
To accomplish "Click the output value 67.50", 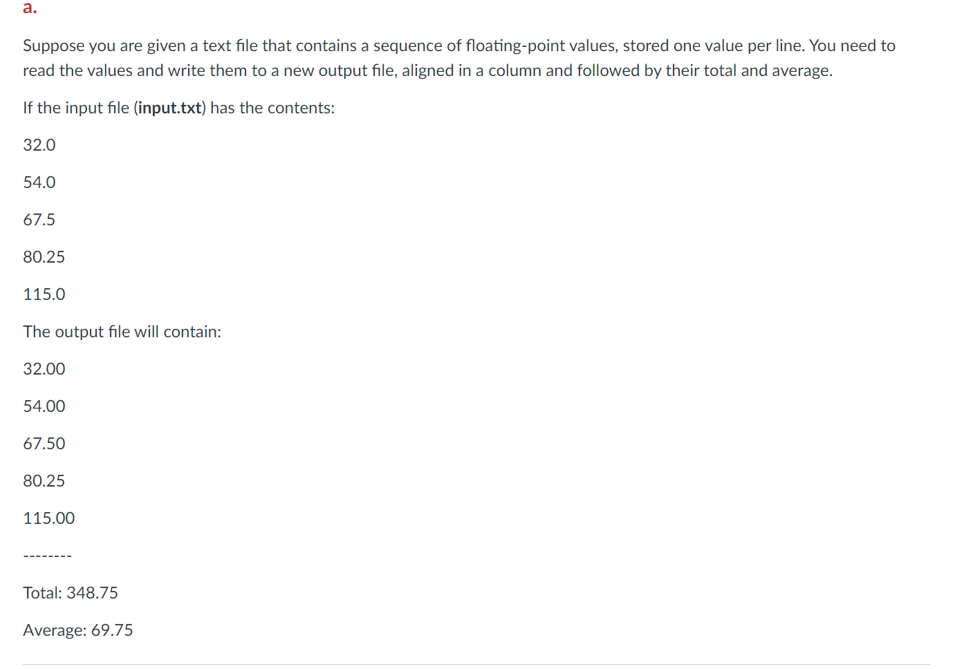I will 44,444.
